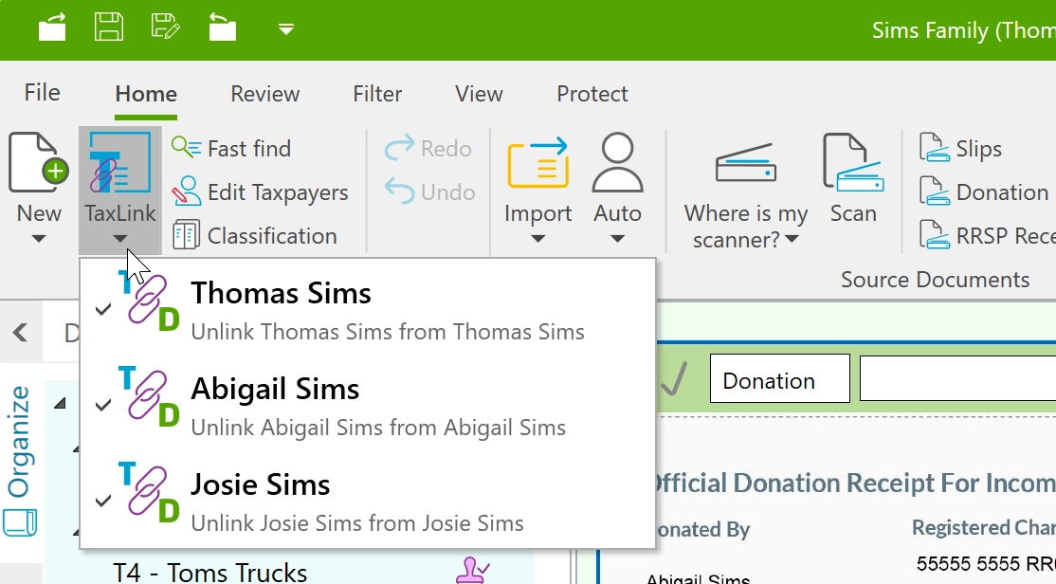Click the Where is my scanner icon
The width and height of the screenshot is (1056, 584).
point(745,163)
